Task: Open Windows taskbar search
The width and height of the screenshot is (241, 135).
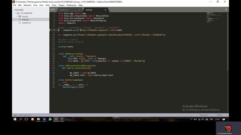Action: tap(21, 119)
